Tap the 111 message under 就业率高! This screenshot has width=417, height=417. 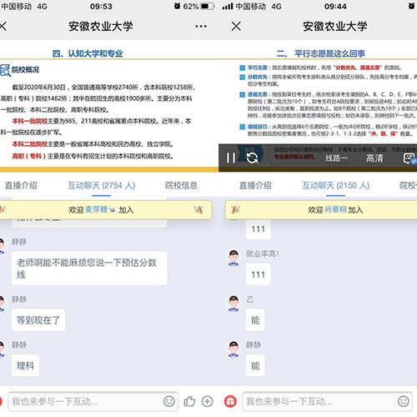pos(258,274)
